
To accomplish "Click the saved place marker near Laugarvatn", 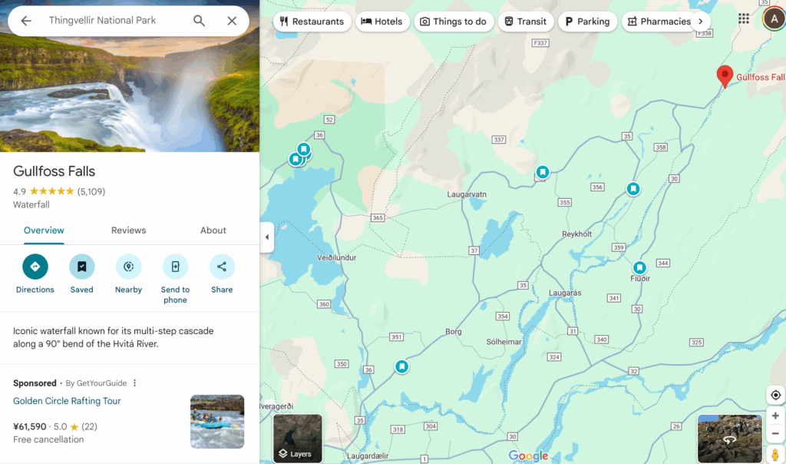I will 543,172.
